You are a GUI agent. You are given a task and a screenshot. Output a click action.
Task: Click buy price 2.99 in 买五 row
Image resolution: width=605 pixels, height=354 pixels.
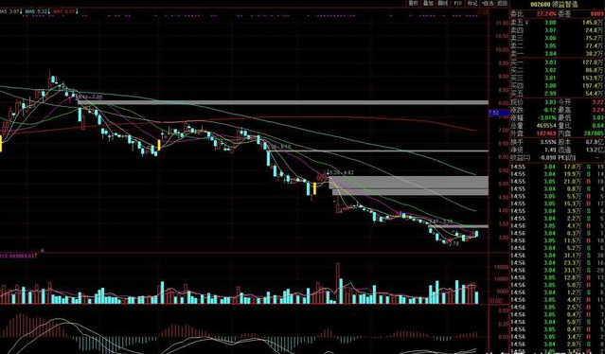pos(550,94)
